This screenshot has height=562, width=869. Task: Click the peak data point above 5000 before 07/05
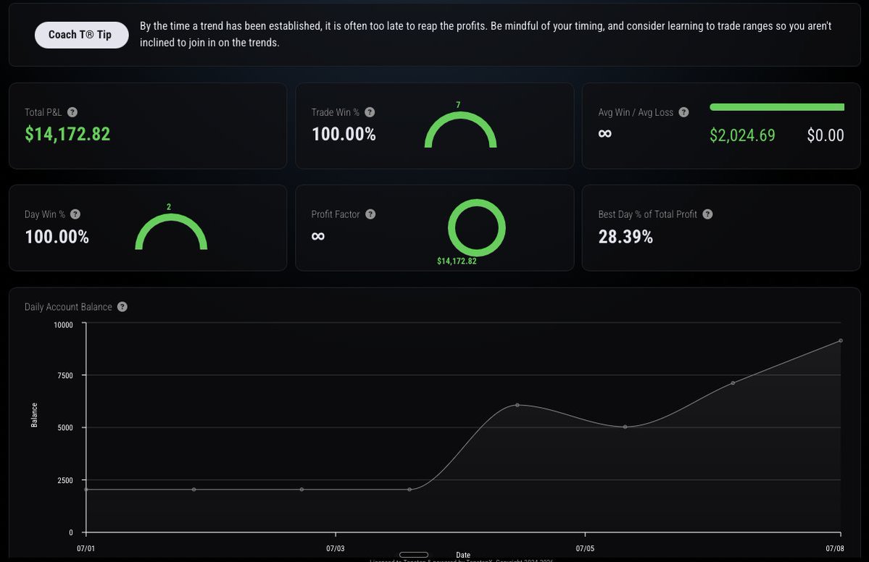click(x=517, y=405)
